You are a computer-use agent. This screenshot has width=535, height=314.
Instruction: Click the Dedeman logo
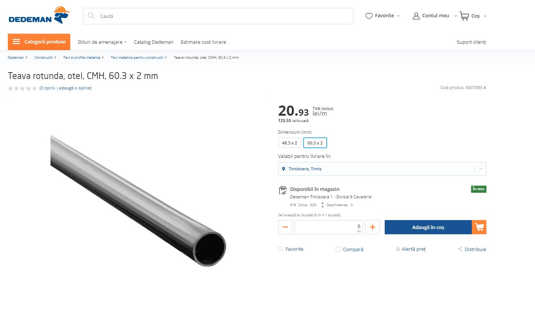point(39,15)
